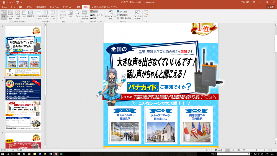Switch to slide sorter view in status bar
The height and width of the screenshot is (156, 277).
pos(233,150)
